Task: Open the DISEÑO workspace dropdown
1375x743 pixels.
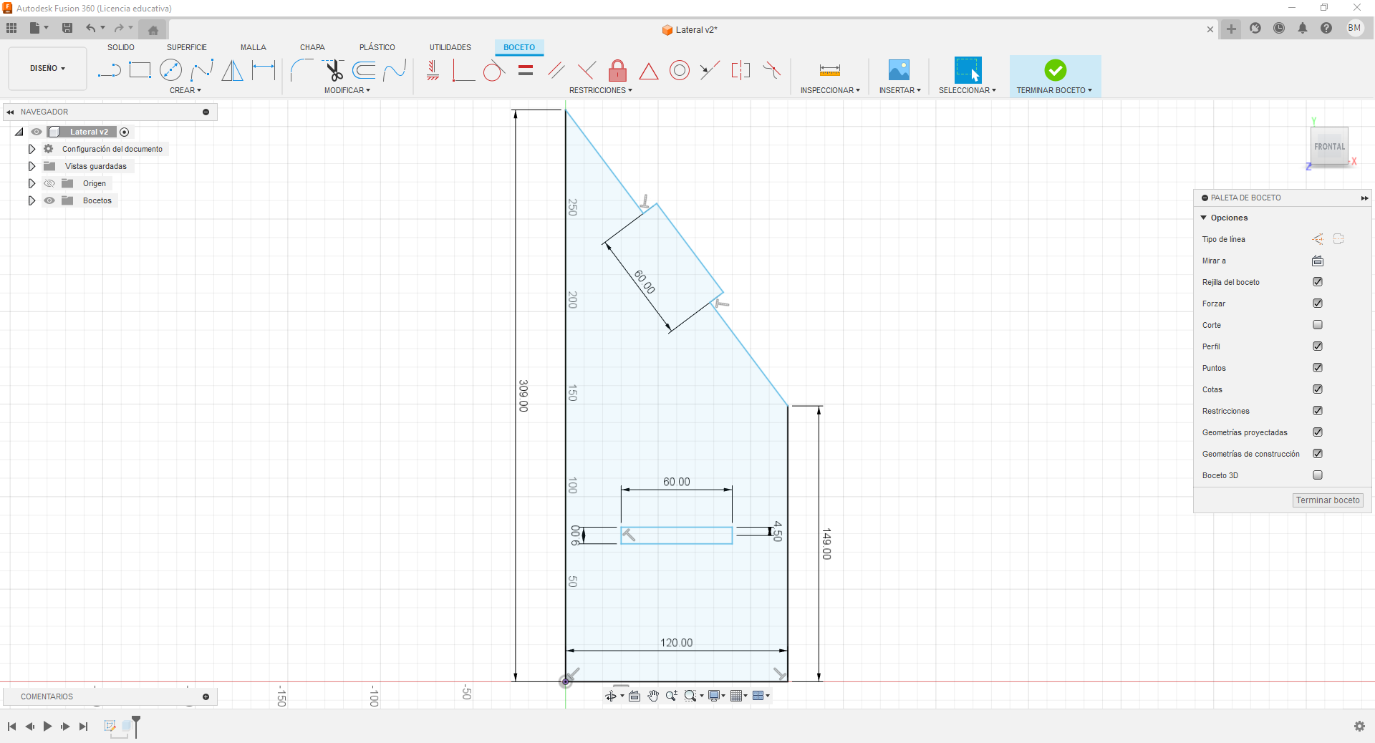Action: click(x=47, y=69)
